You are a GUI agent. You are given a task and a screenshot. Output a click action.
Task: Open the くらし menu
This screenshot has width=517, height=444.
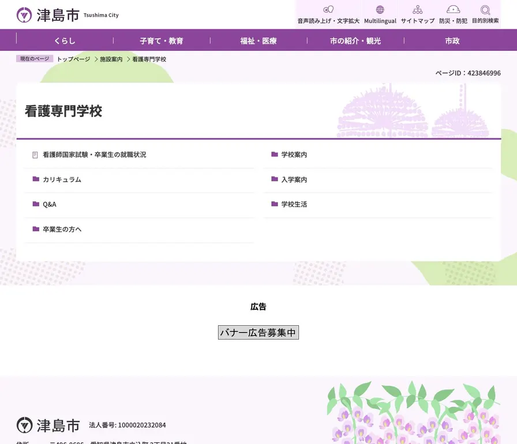[x=65, y=40]
